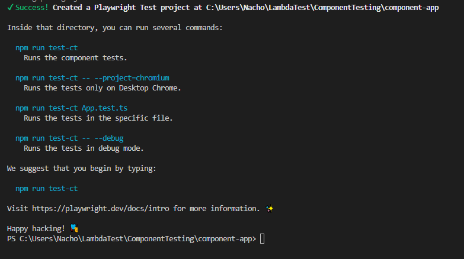Screen dimensions: 464x259
Task: Click 'Runs the tests in the specific file.'
Action: click(98, 118)
